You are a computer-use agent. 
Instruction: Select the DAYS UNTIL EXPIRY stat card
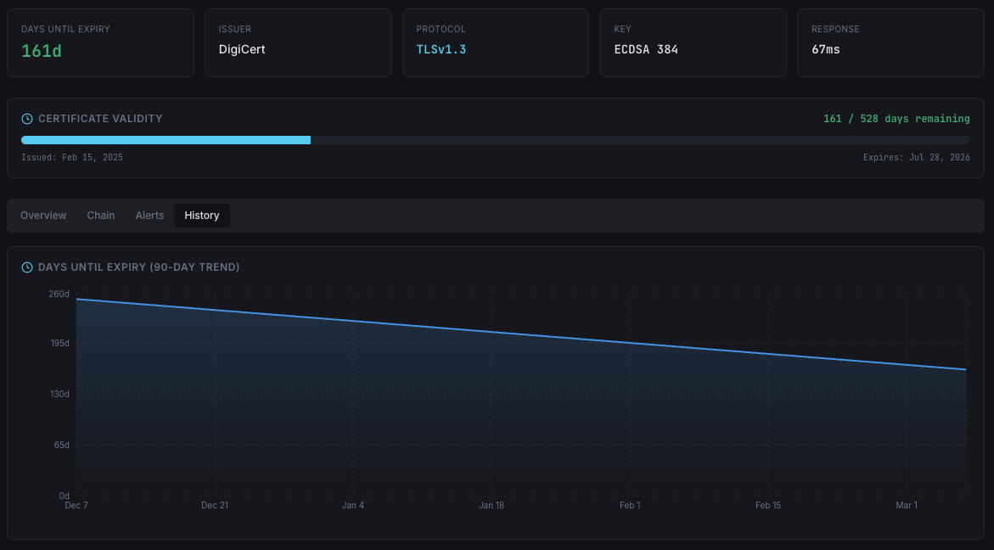pos(100,42)
